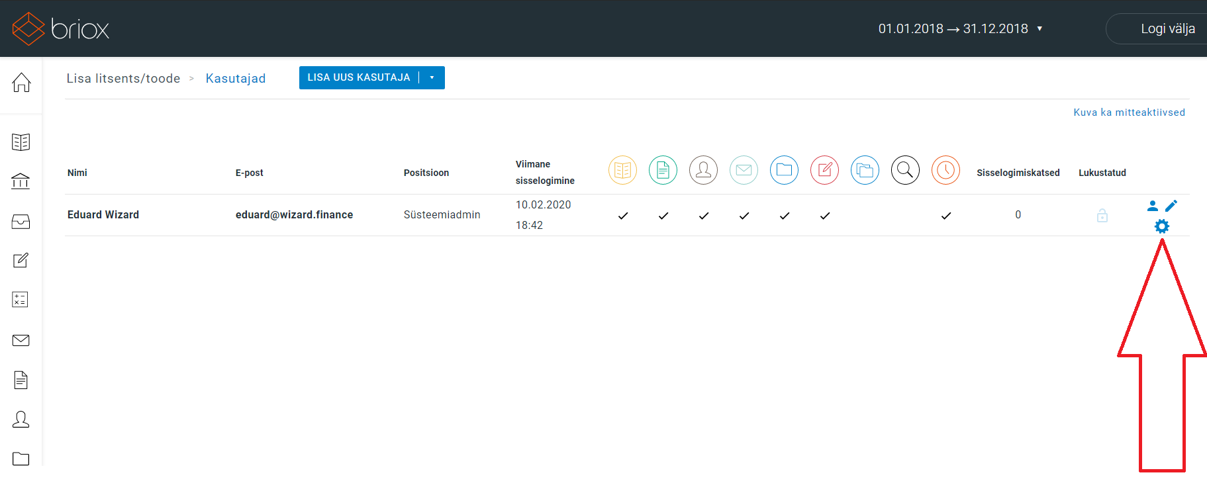Click the login attempts value 0

[x=1018, y=214]
